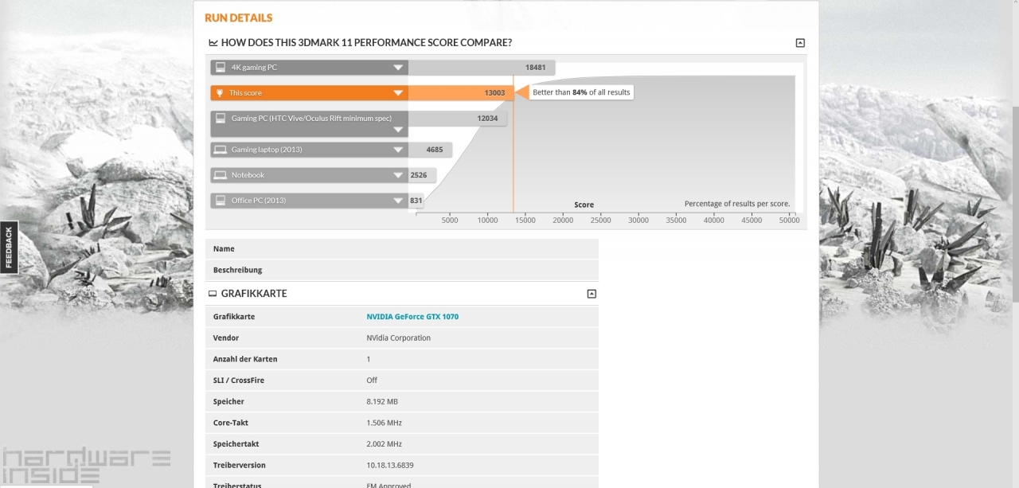Click the chart icon in comparison heading
1019x488 pixels.
[x=213, y=43]
